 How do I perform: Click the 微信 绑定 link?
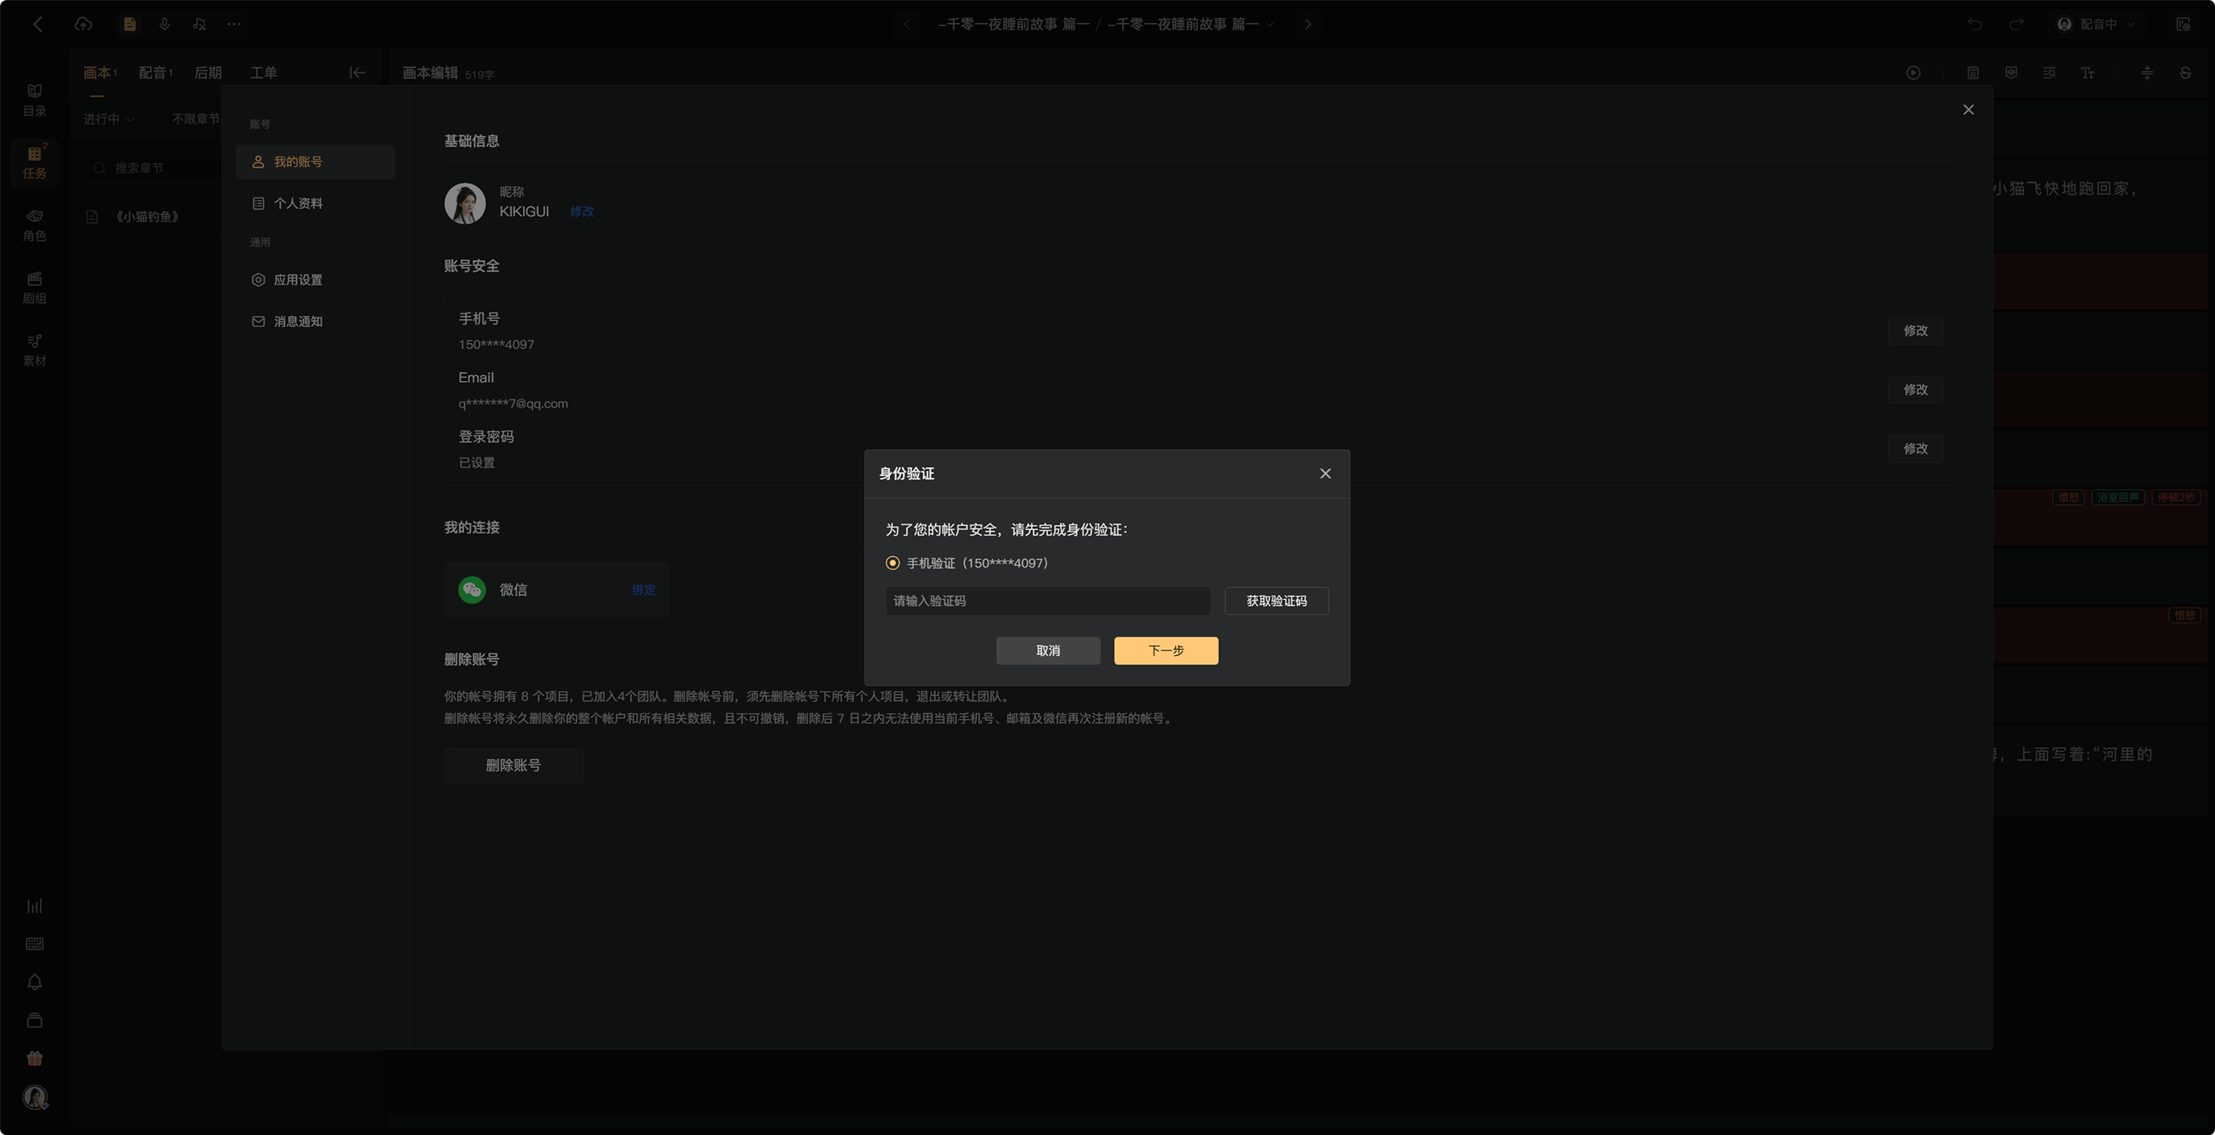643,590
